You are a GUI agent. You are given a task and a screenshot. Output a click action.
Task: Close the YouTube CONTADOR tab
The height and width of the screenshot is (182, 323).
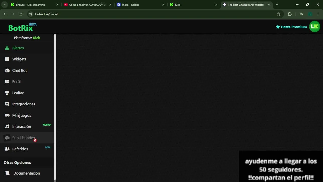[110, 5]
